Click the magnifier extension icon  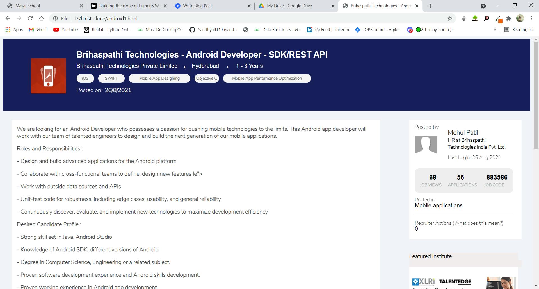pyautogui.click(x=486, y=18)
